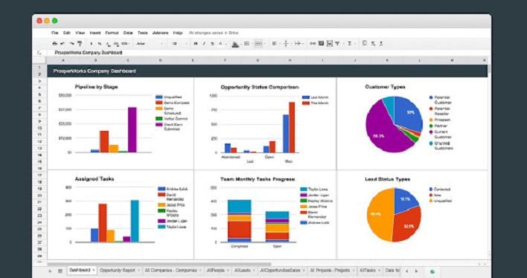Click the Pipeline by Stage chart title
Viewport: 527px width, 278px height.
(x=96, y=87)
